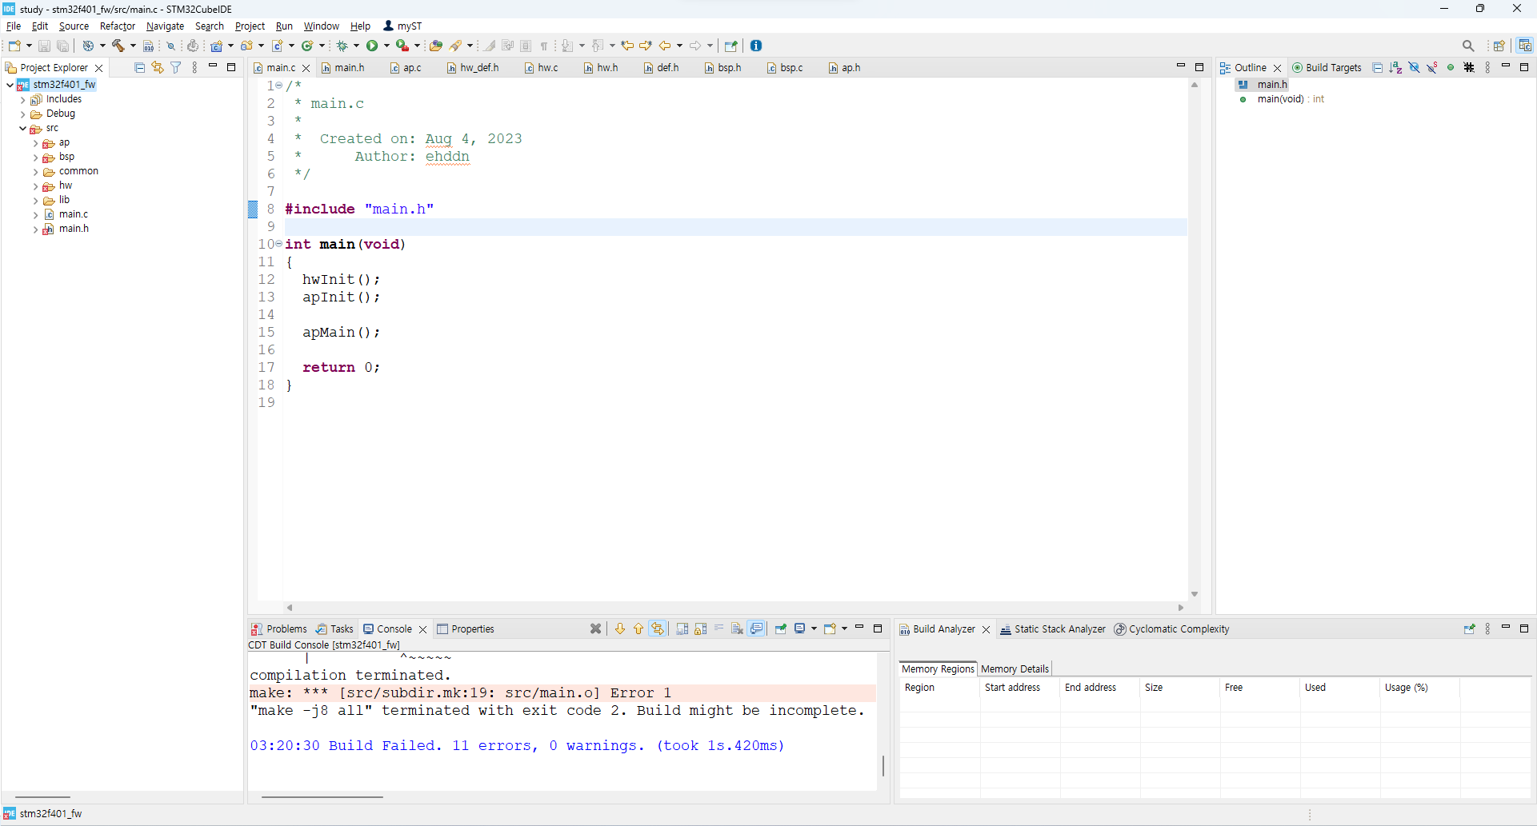The image size is (1537, 826).
Task: Toggle C/C++ perspective button
Action: 1525,46
